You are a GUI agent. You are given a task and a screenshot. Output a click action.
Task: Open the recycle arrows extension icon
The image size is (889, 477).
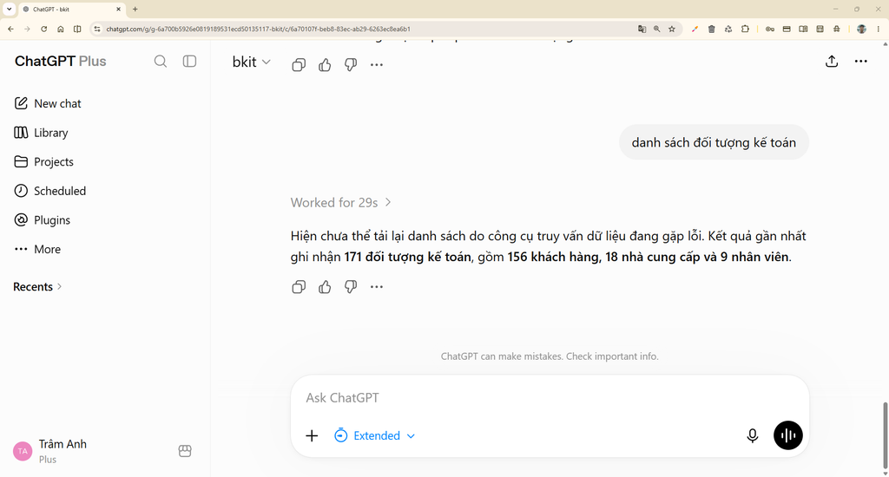pos(728,29)
